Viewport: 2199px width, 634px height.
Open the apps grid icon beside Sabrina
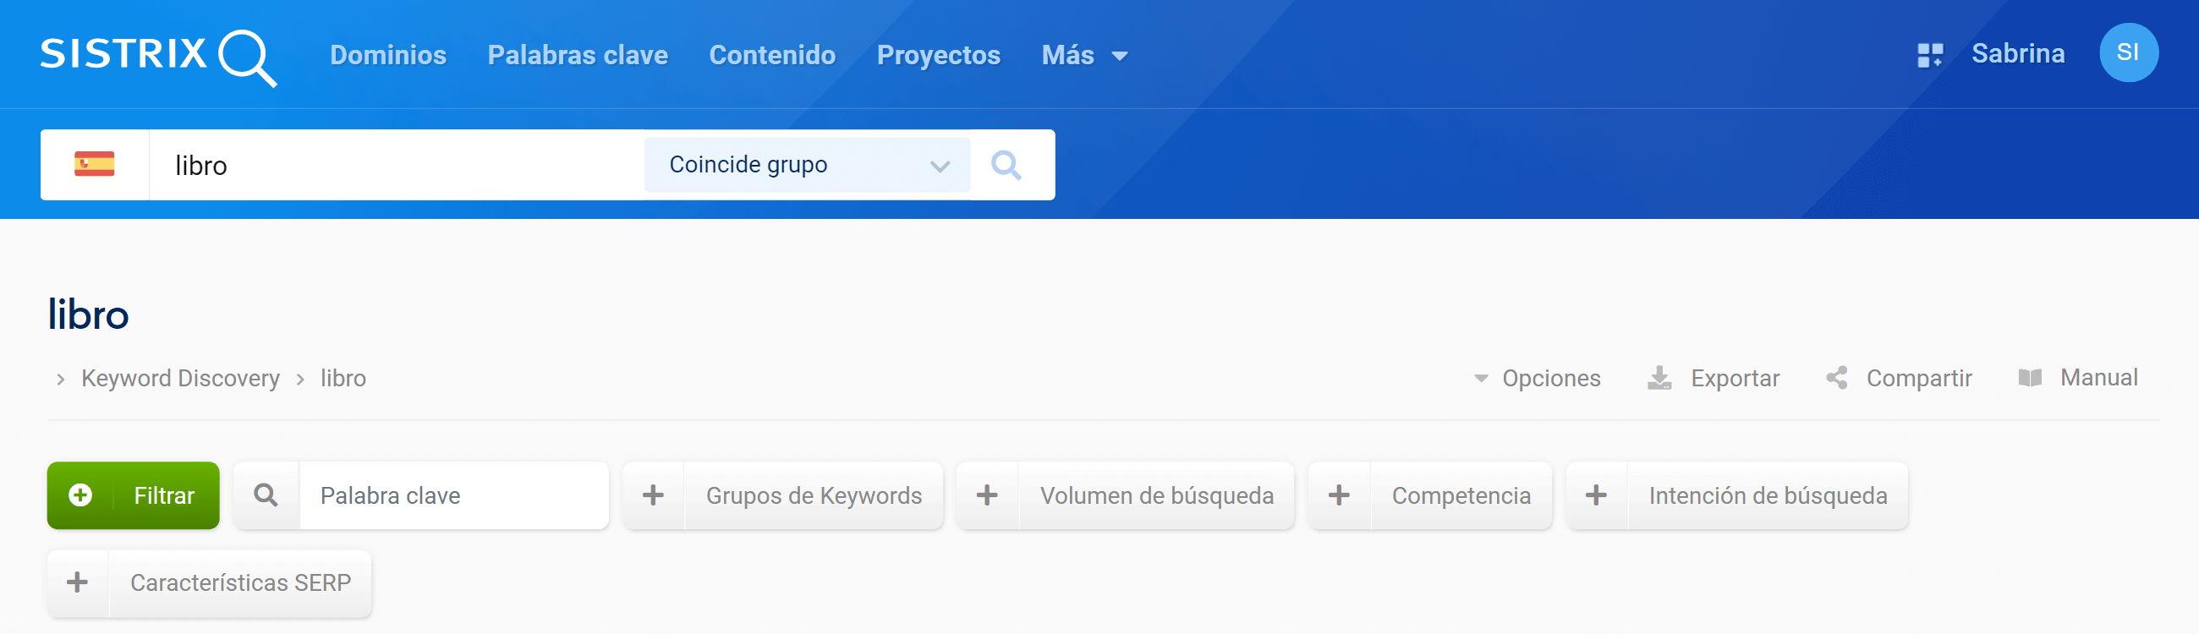coord(1929,56)
